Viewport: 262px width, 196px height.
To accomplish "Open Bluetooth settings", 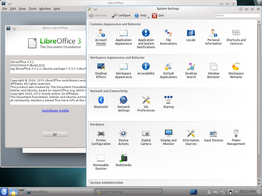I will tap(101, 102).
